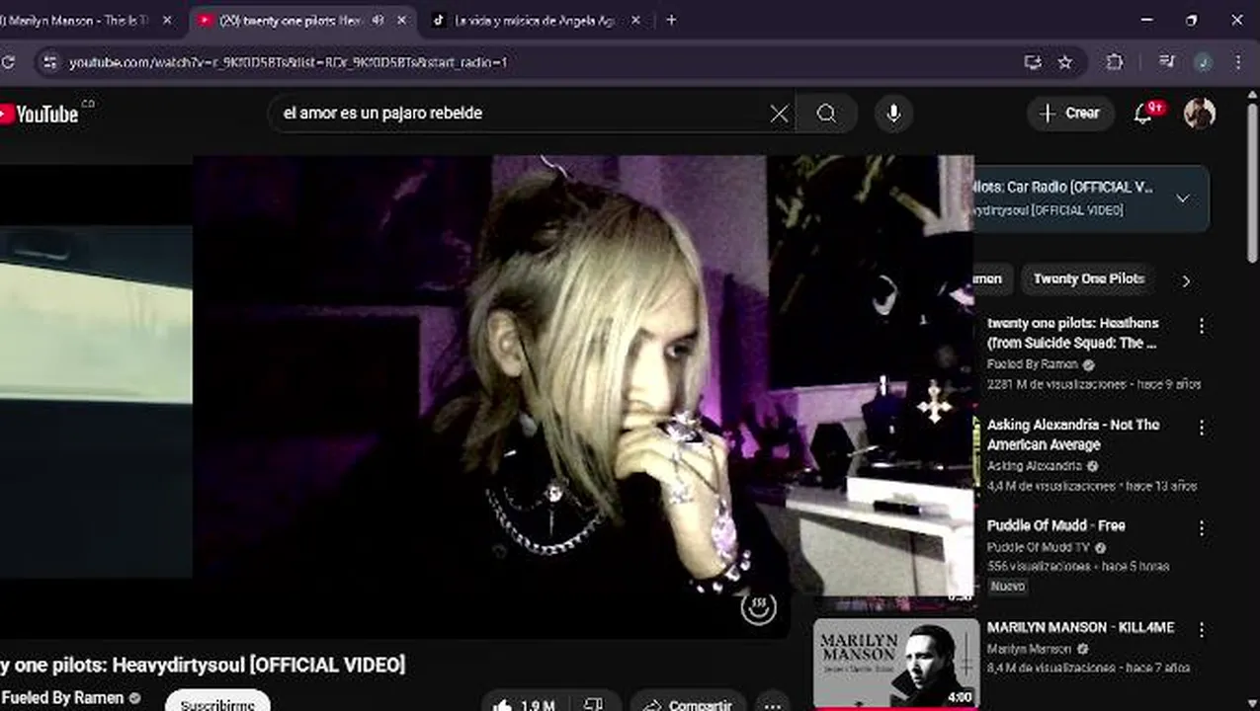Click '4,4 M de visualizaciones' text
The image size is (1260, 711).
[1051, 486]
